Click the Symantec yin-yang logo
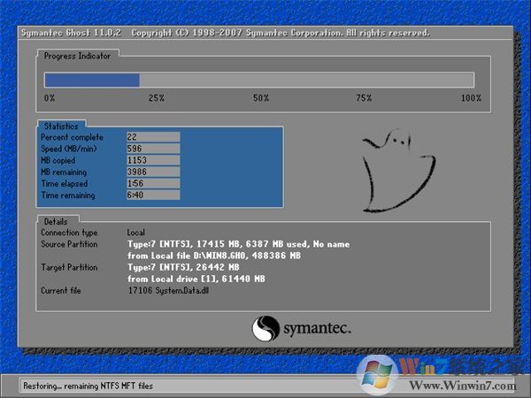Viewport: 531px width, 398px height. (x=266, y=329)
